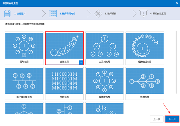The height and width of the screenshot is (126, 180).
Task: Click the presentation screen icon for step 4
Action: tap(143, 13)
